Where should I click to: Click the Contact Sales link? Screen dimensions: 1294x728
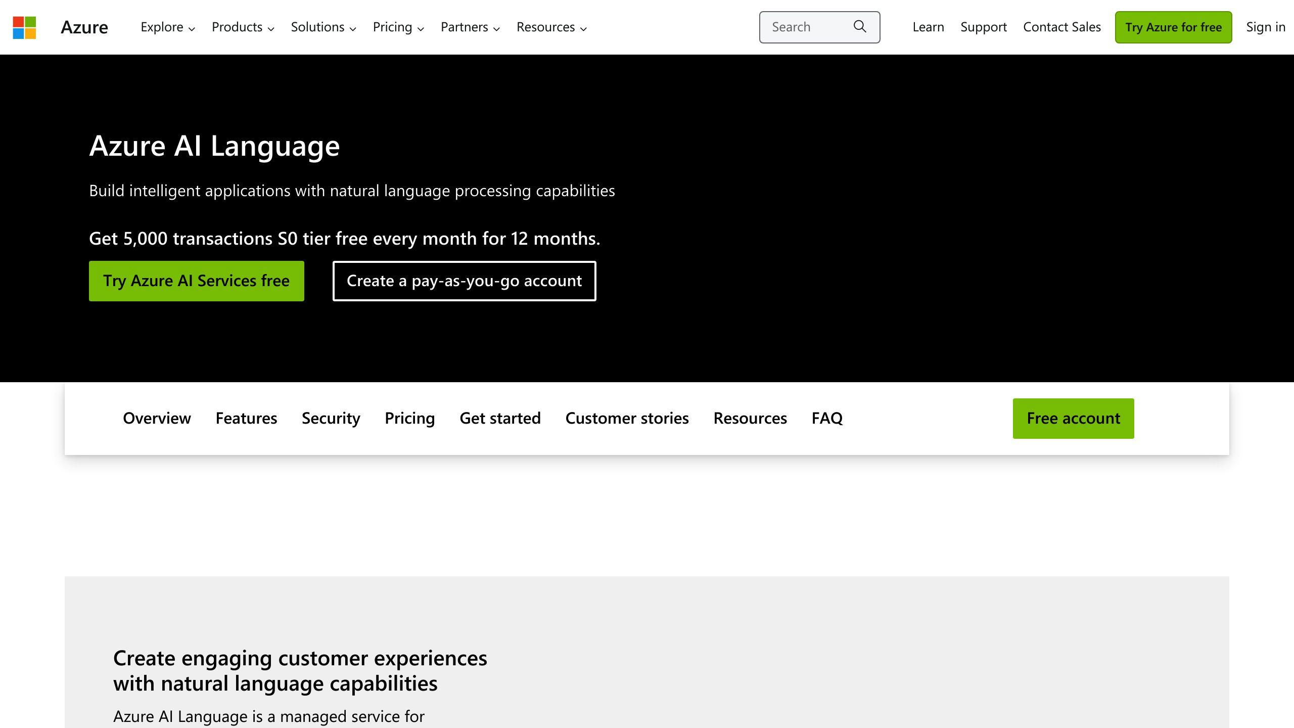1061,27
